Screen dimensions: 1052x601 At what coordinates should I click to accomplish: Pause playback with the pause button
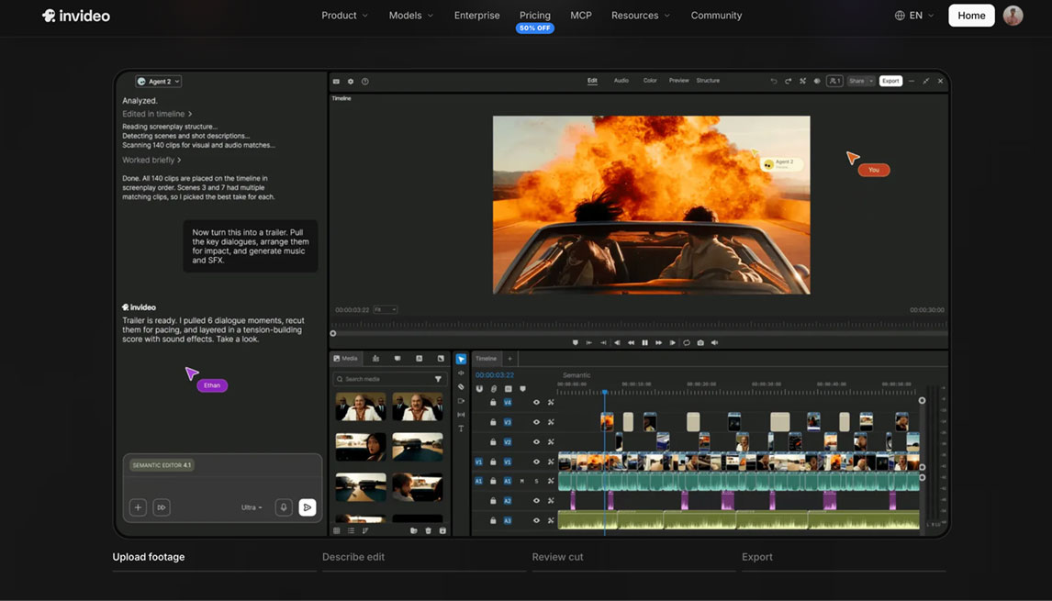click(x=644, y=343)
